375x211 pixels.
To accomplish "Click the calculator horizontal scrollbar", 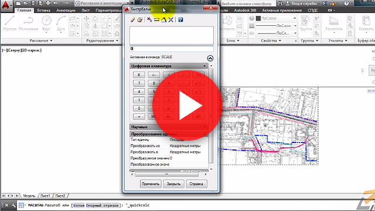I will click(x=169, y=175).
